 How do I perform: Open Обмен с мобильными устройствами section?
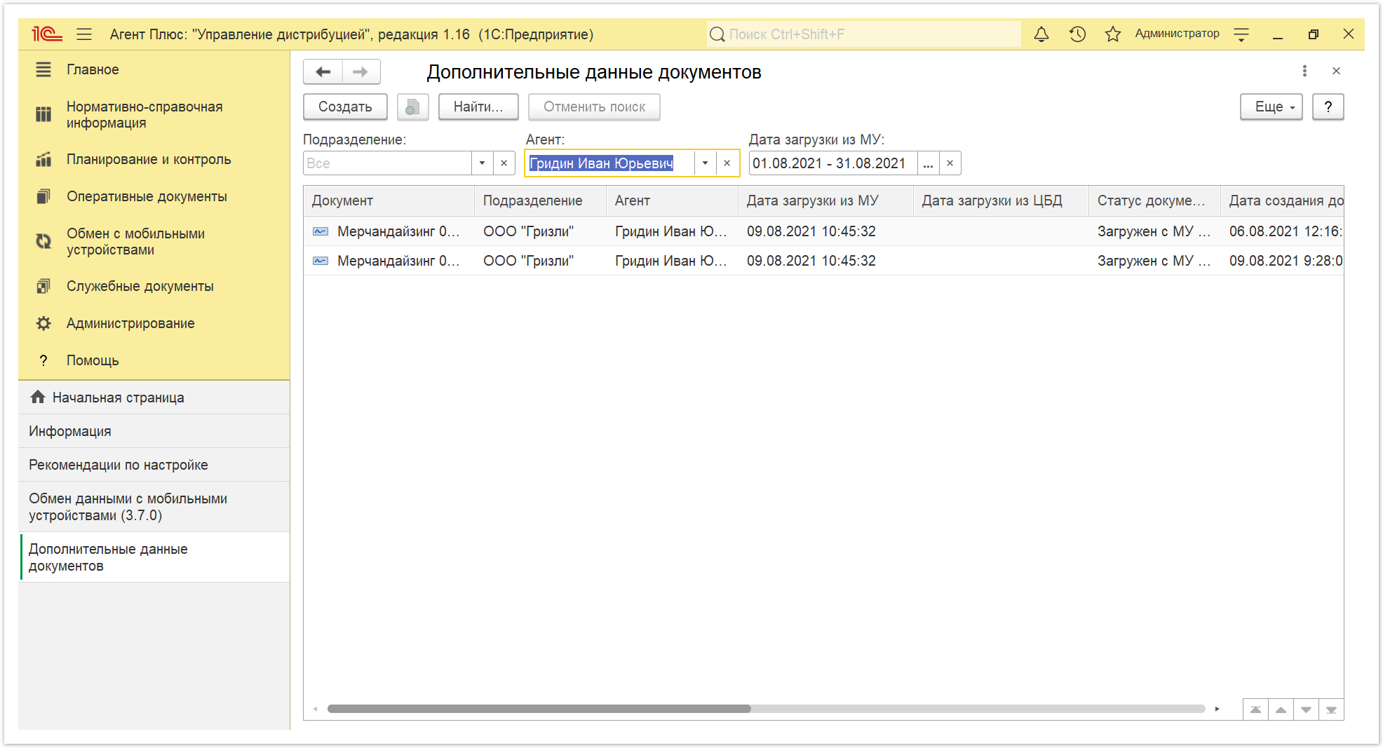135,241
